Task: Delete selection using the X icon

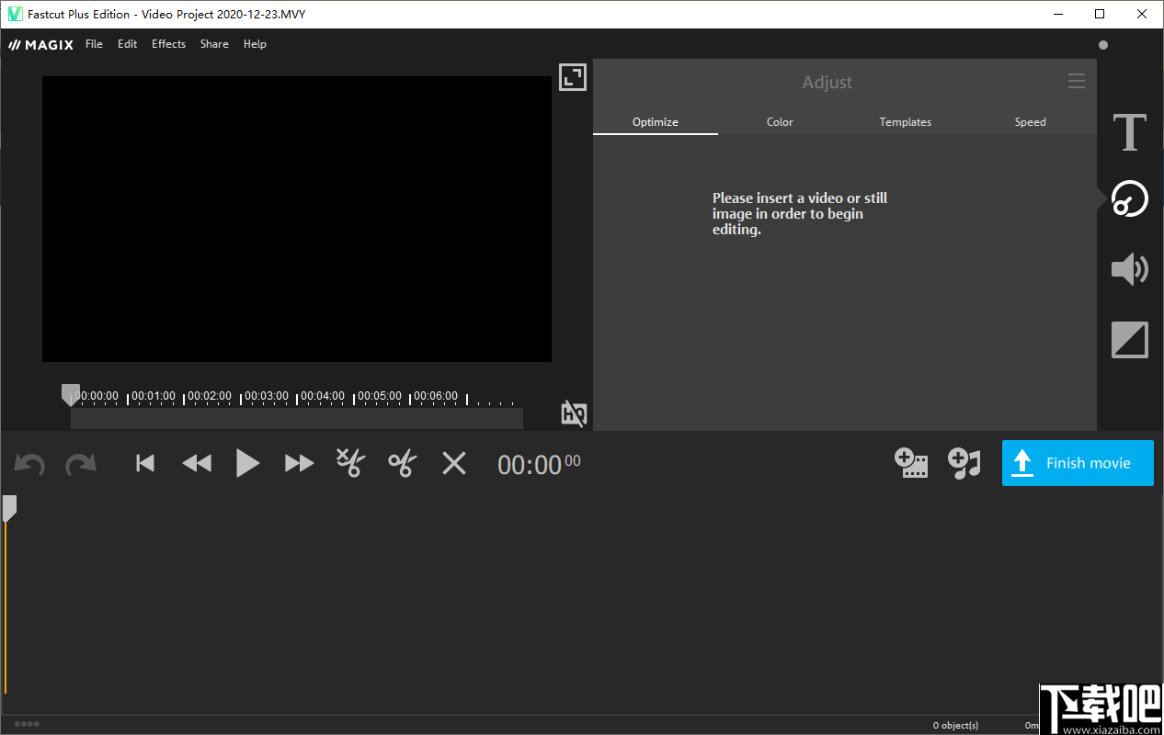Action: pos(453,463)
